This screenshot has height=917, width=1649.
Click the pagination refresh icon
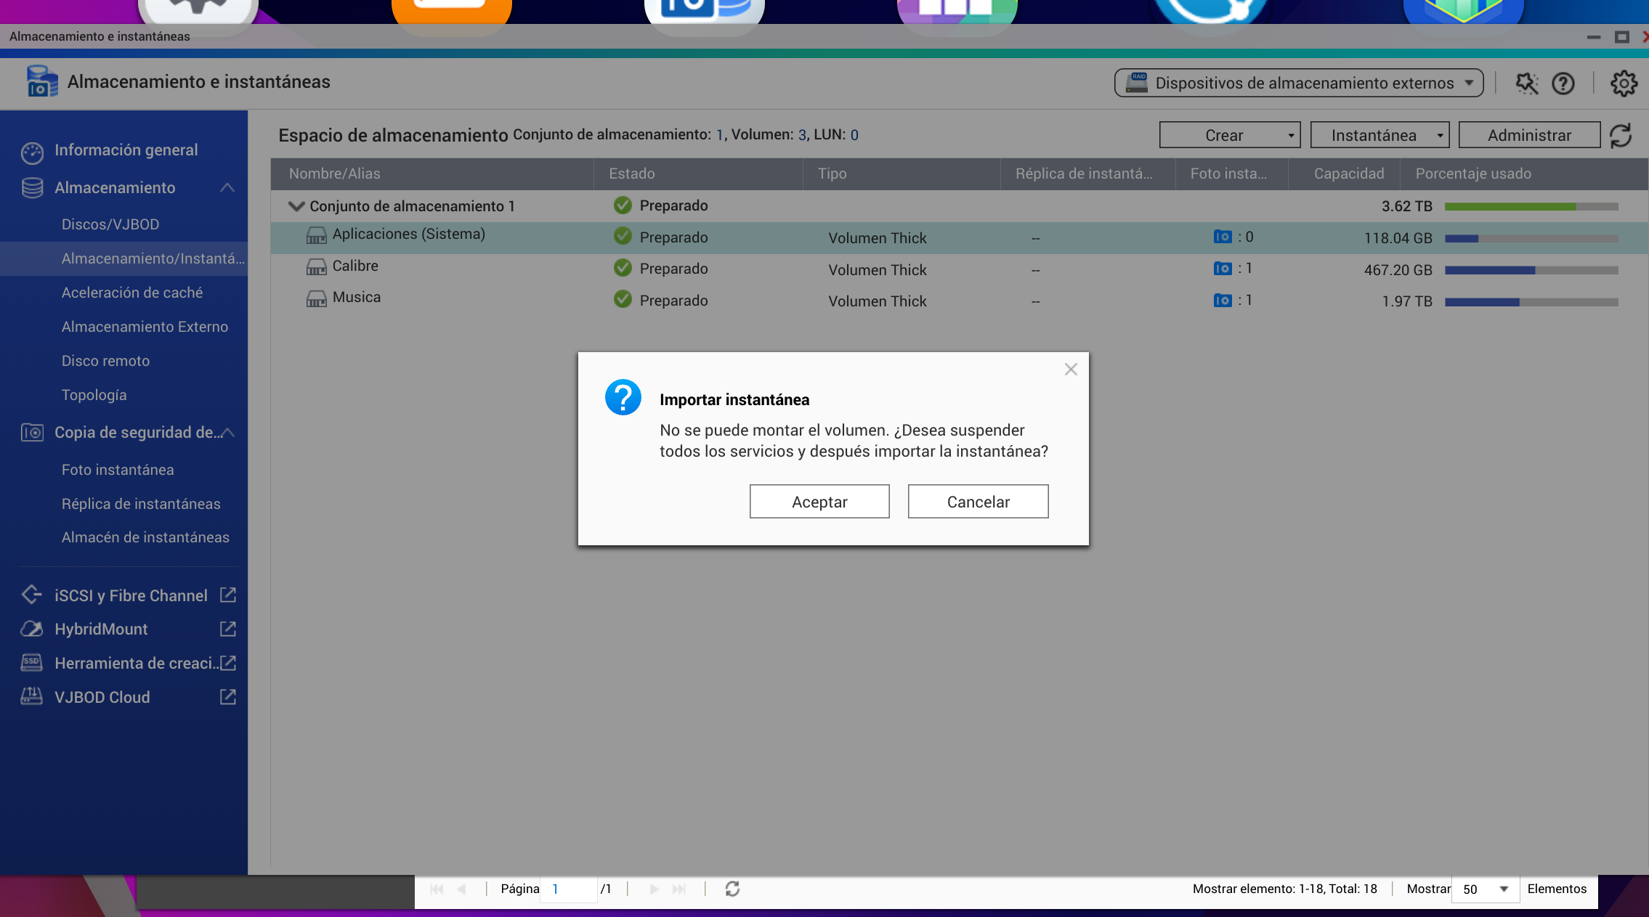[x=732, y=889]
